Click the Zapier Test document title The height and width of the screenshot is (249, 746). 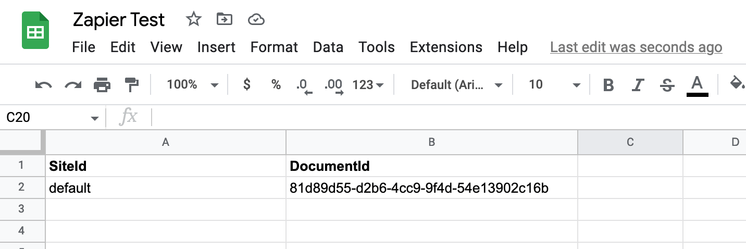coord(119,20)
